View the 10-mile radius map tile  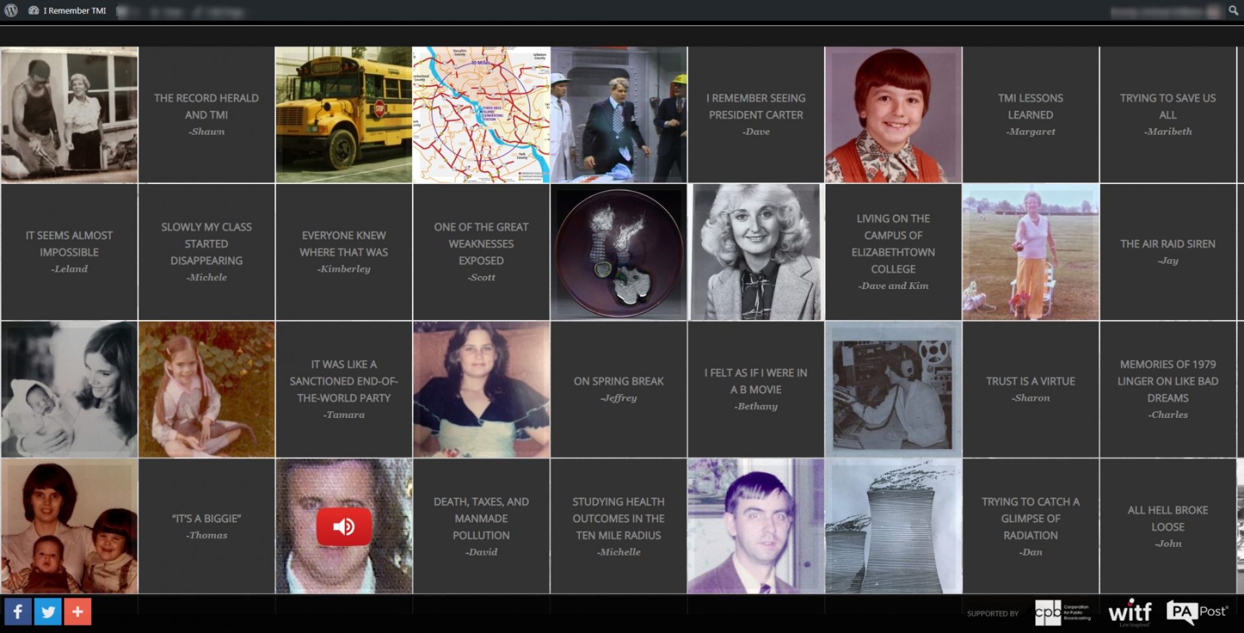coord(481,115)
